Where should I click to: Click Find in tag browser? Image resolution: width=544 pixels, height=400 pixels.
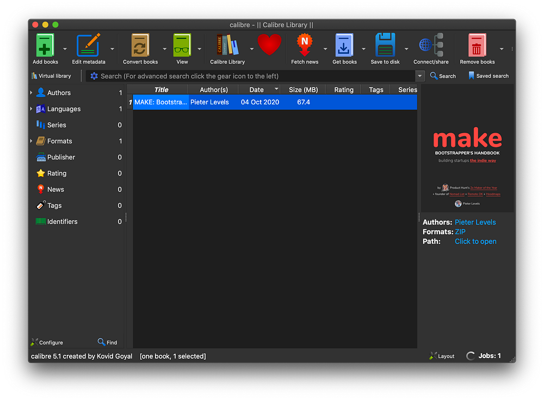[x=107, y=342]
